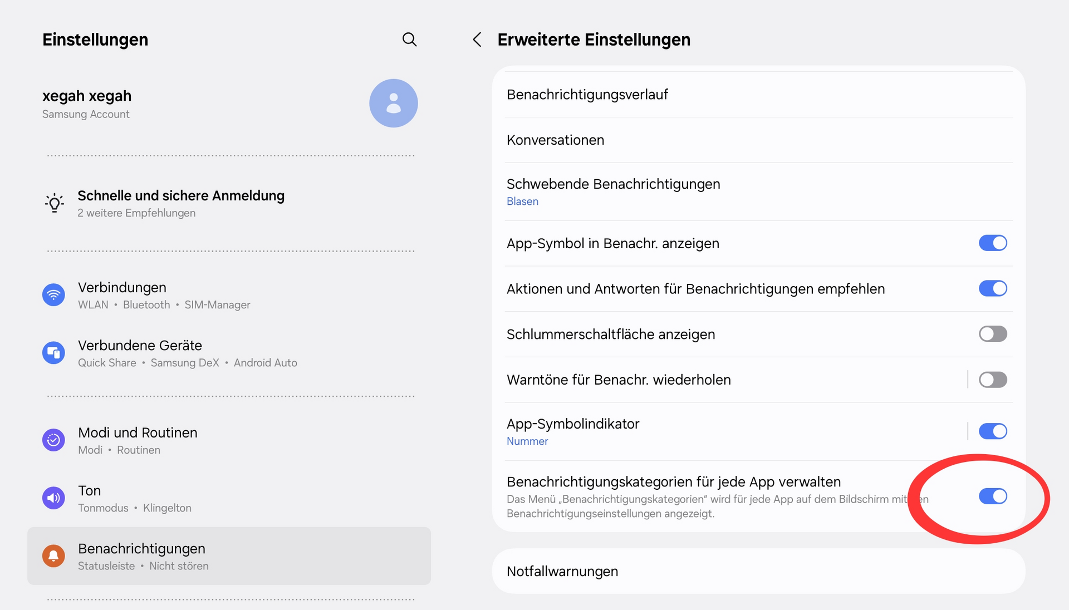This screenshot has height=610, width=1069.
Task: Turn off Aktionen und Antworten empfehlen toggle
Action: click(993, 289)
